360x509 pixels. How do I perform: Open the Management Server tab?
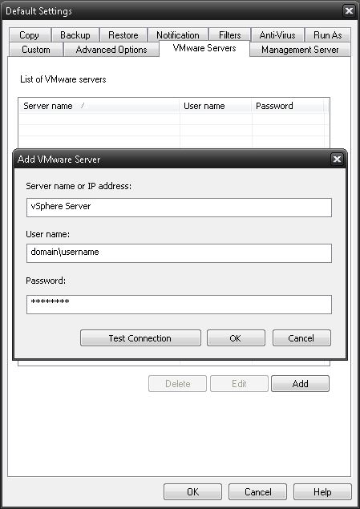(x=300, y=50)
